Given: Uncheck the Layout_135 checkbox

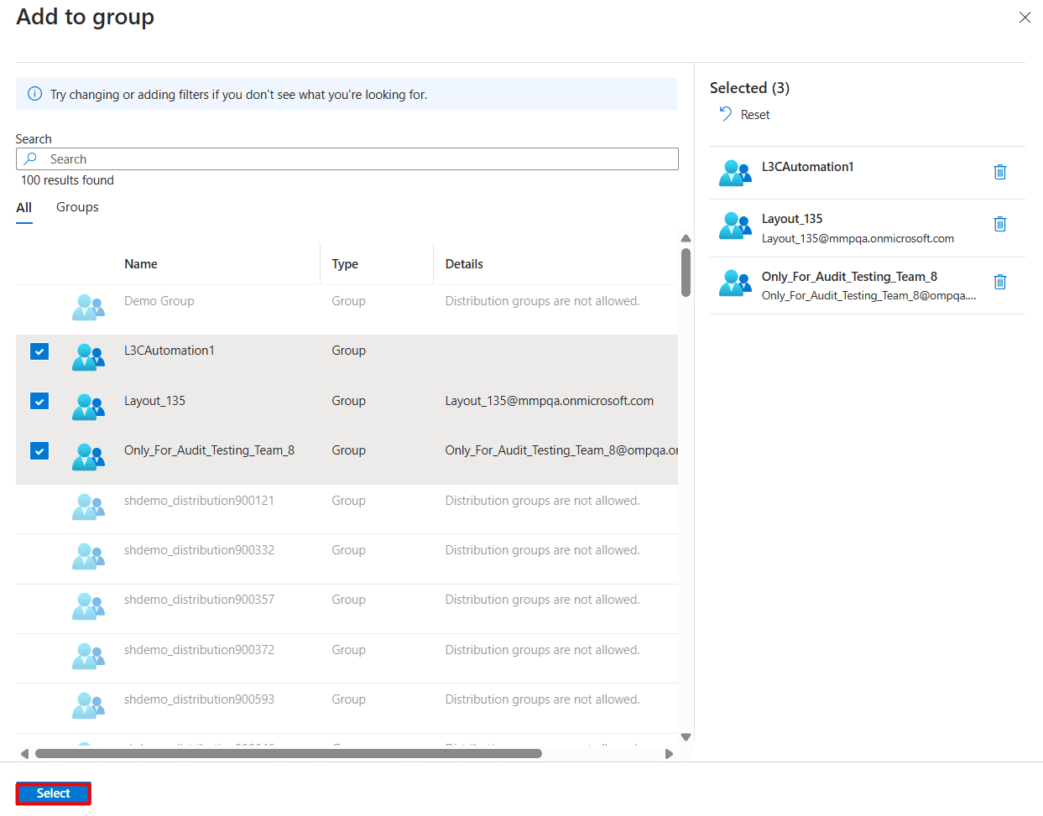Looking at the screenshot, I should pos(39,401).
